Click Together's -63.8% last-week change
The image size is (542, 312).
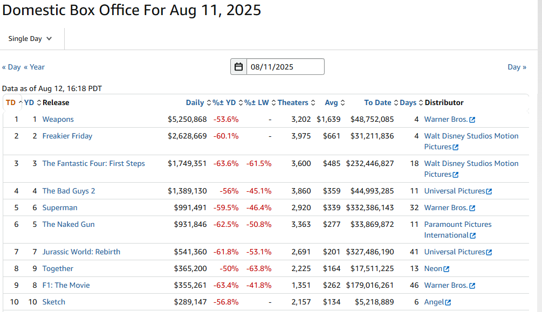click(259, 268)
